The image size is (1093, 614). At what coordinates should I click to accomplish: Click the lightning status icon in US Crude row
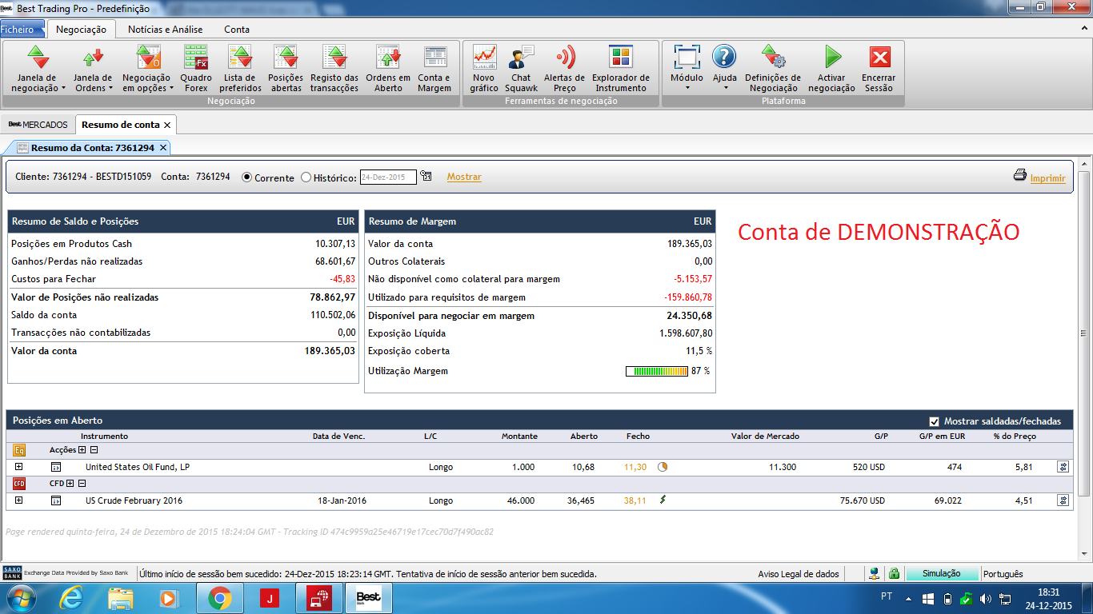[663, 500]
